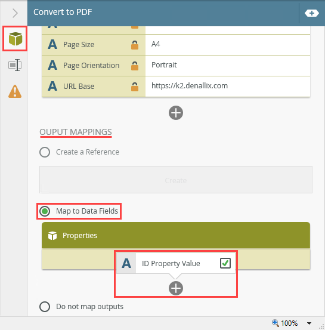The height and width of the screenshot is (330, 325).
Task: Open the SmartObject cube tab
Action: coord(15,39)
